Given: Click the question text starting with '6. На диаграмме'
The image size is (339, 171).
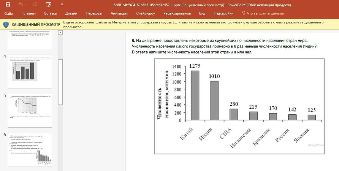Looking at the screenshot, I should point(224,46).
